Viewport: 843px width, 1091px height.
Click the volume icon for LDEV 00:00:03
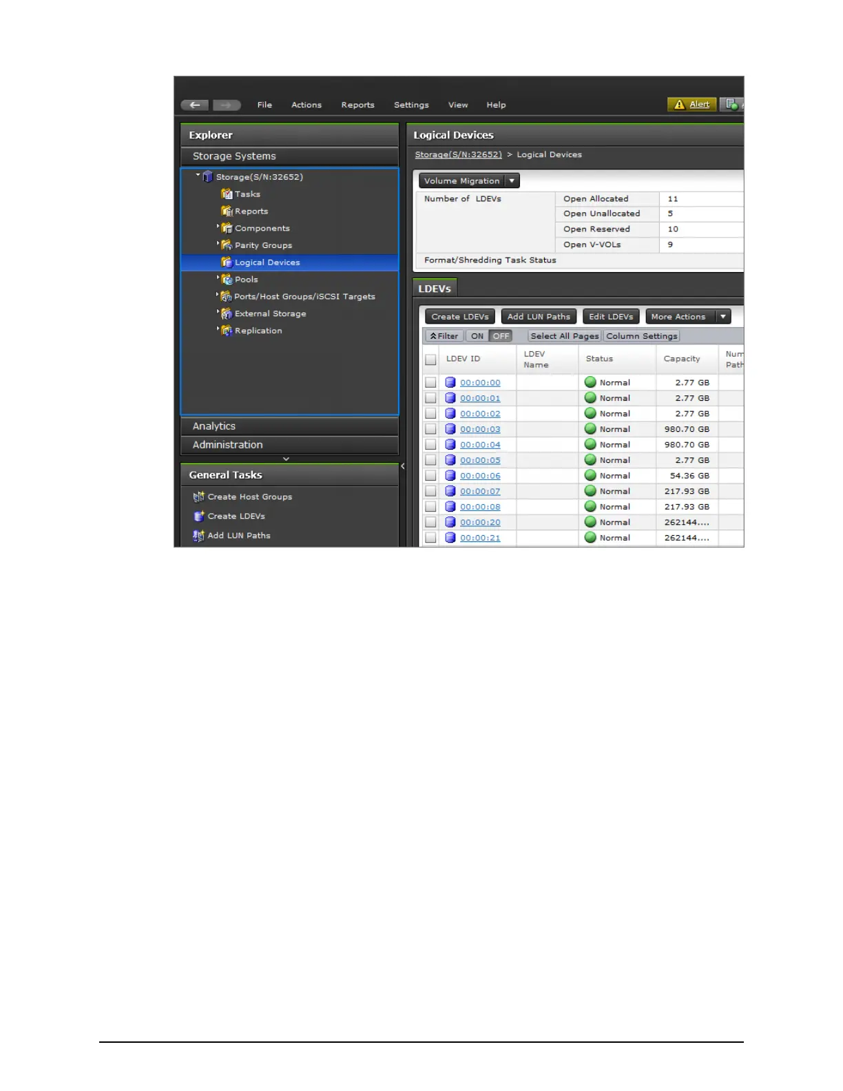point(450,429)
